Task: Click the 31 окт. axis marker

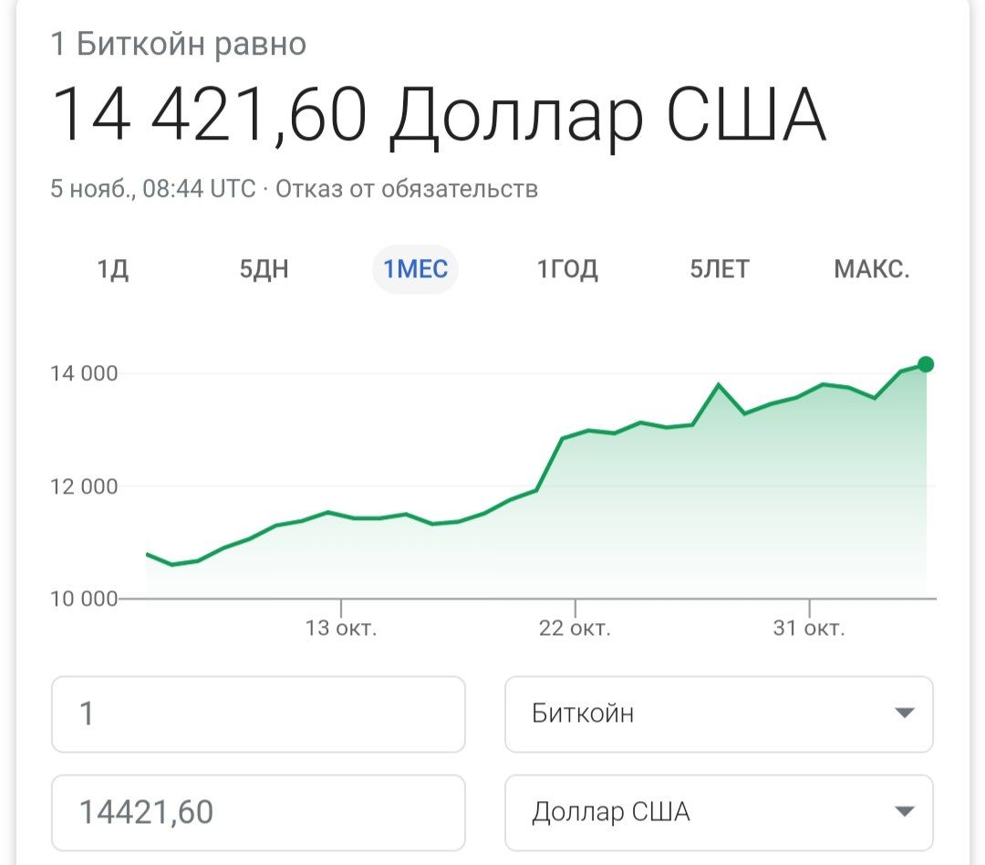Action: pyautogui.click(x=809, y=628)
